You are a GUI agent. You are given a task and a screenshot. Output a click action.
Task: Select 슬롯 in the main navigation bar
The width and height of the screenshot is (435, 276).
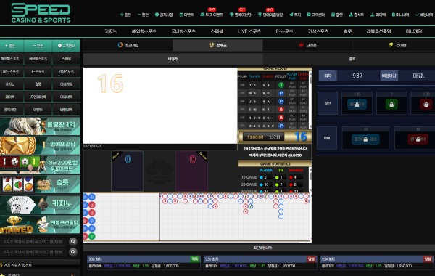[347, 31]
